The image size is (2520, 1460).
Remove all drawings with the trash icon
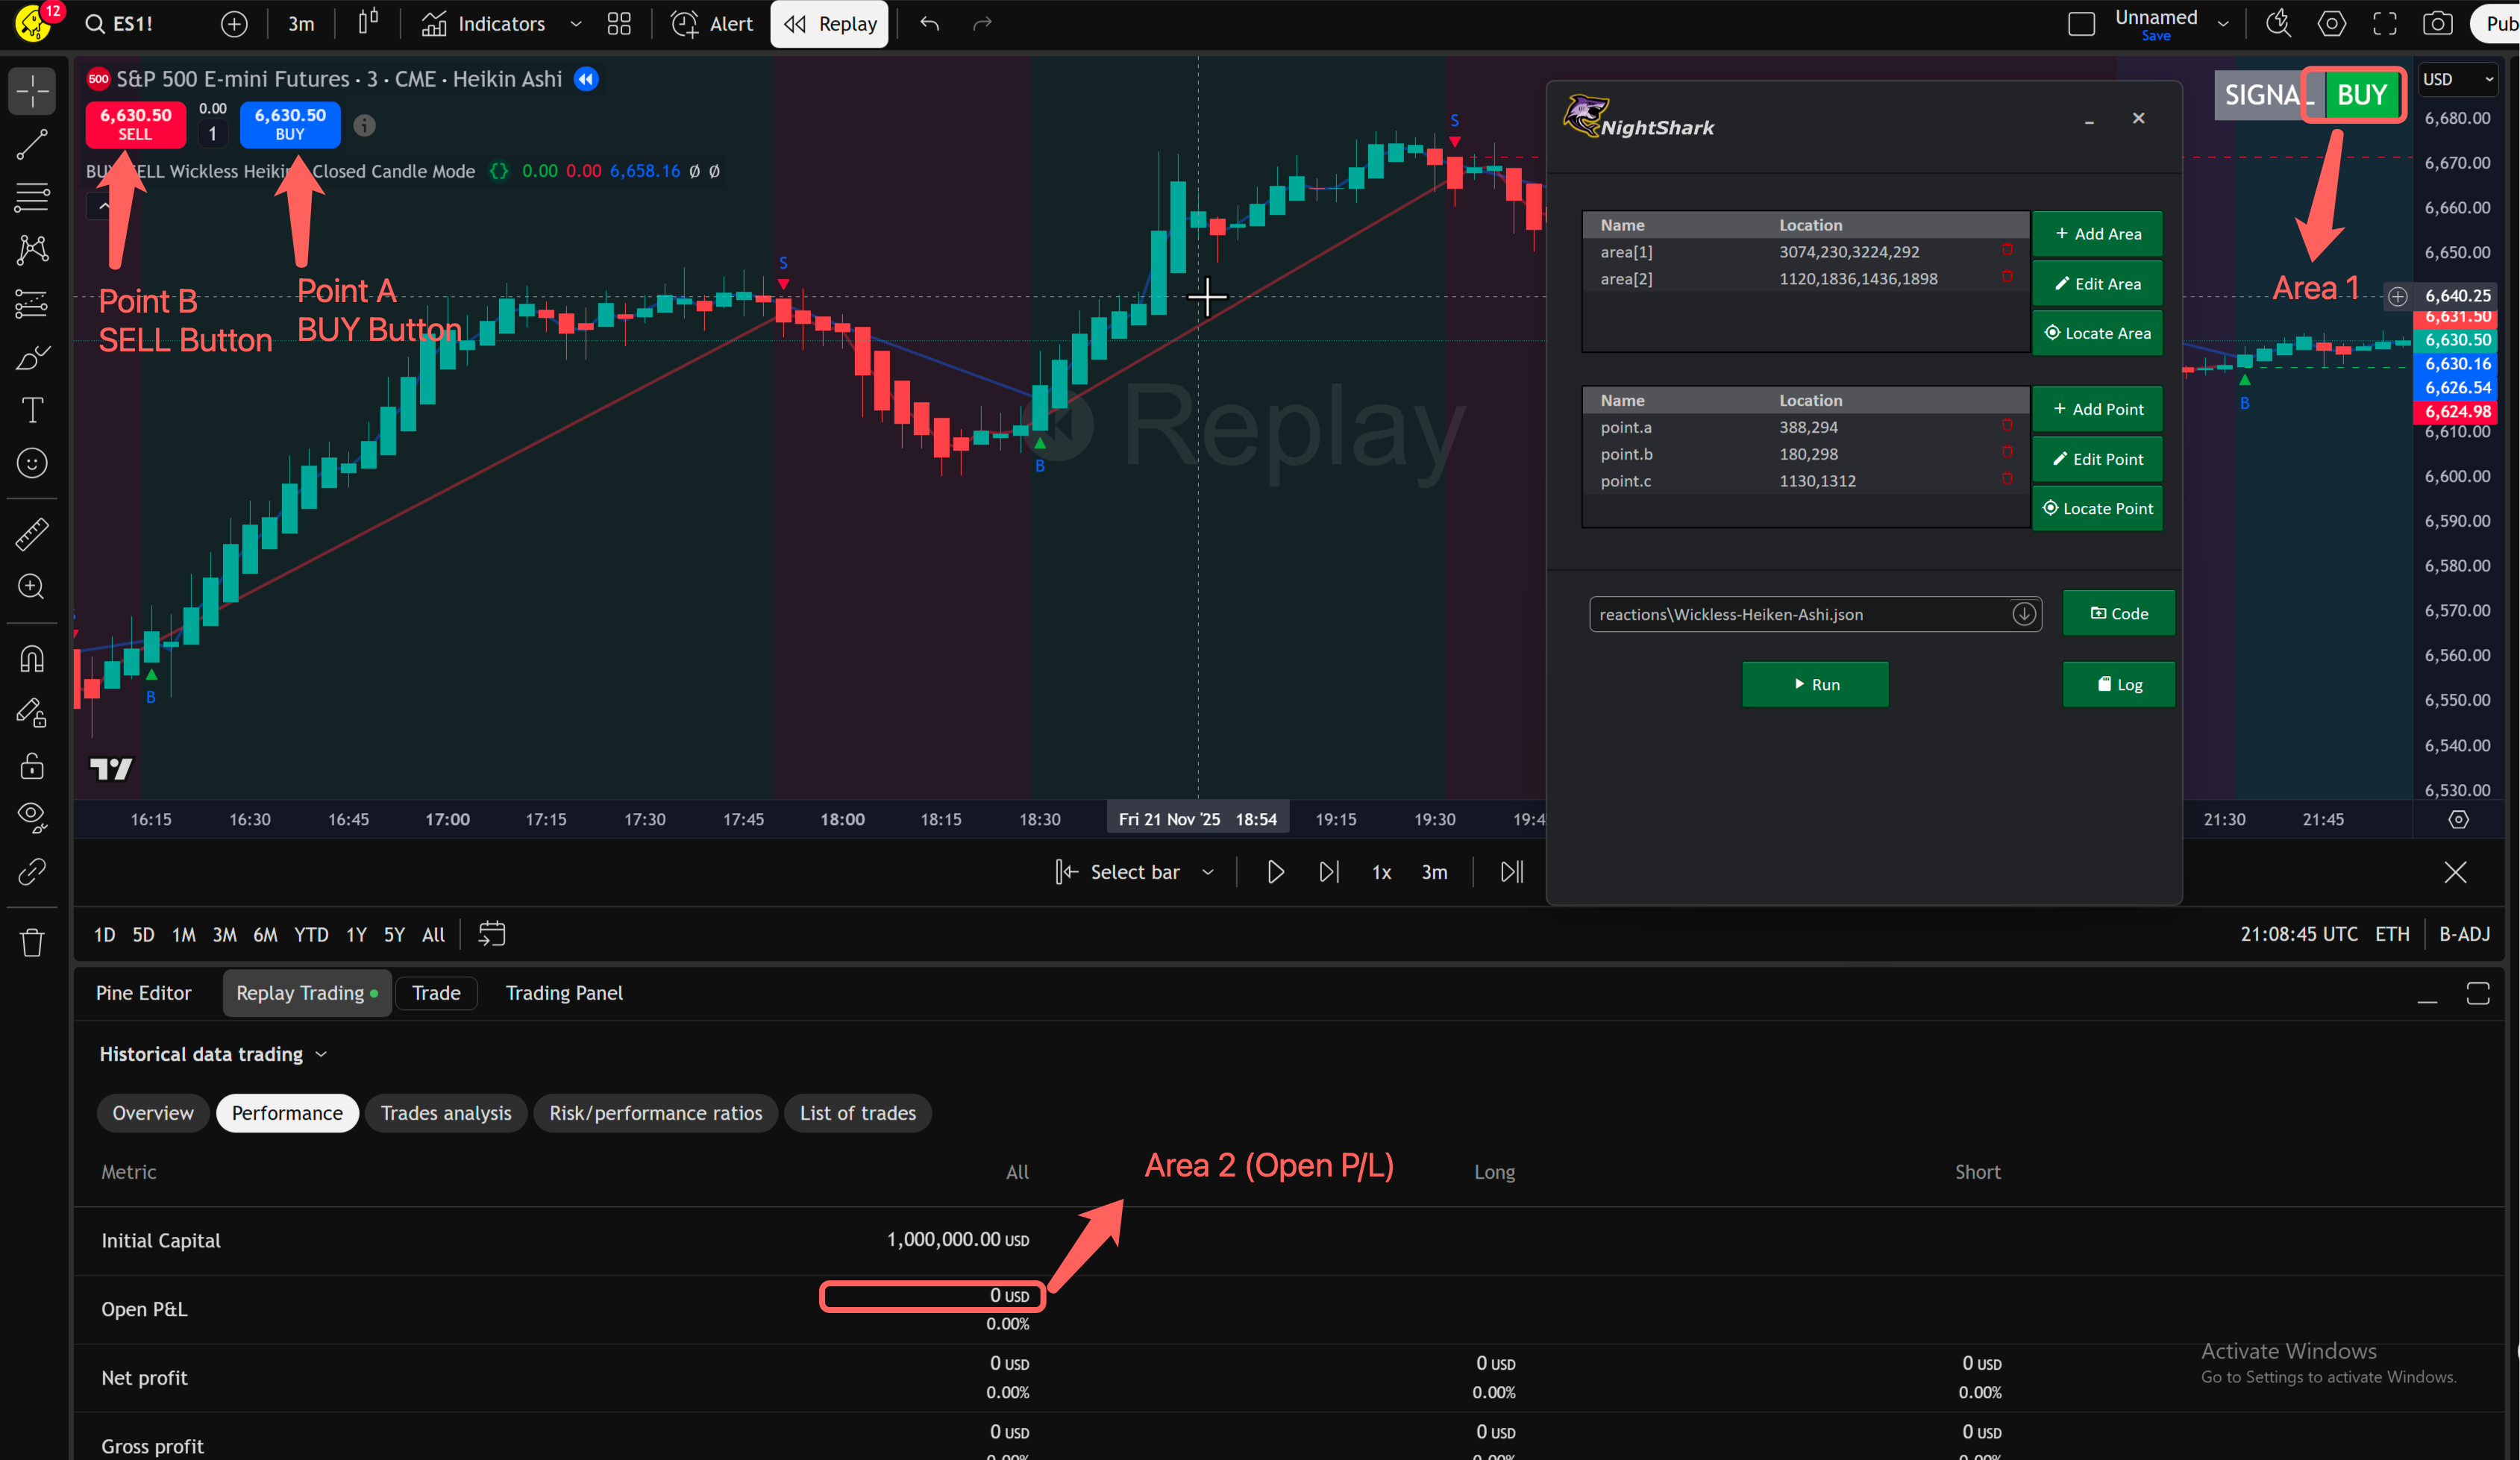32,943
